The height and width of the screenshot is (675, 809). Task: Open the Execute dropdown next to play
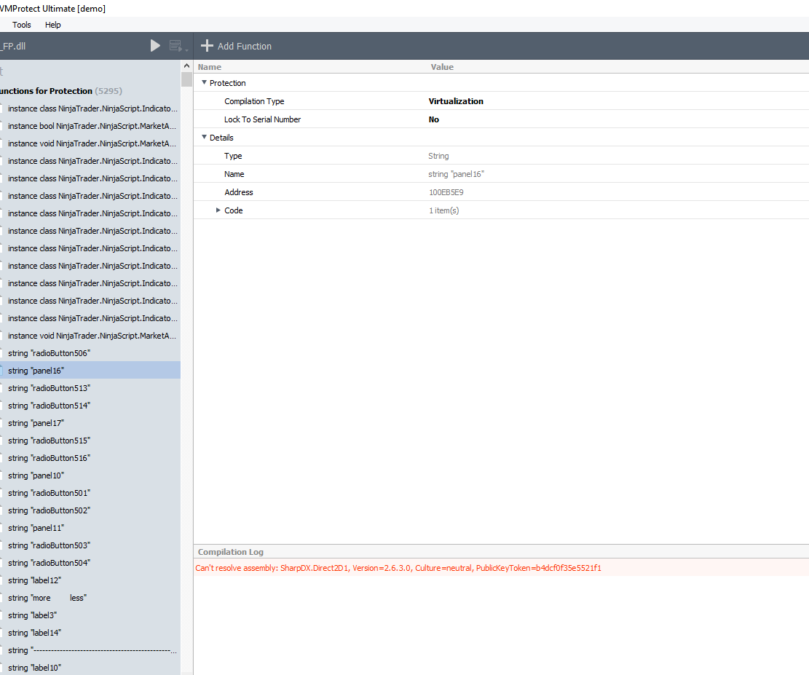click(178, 47)
